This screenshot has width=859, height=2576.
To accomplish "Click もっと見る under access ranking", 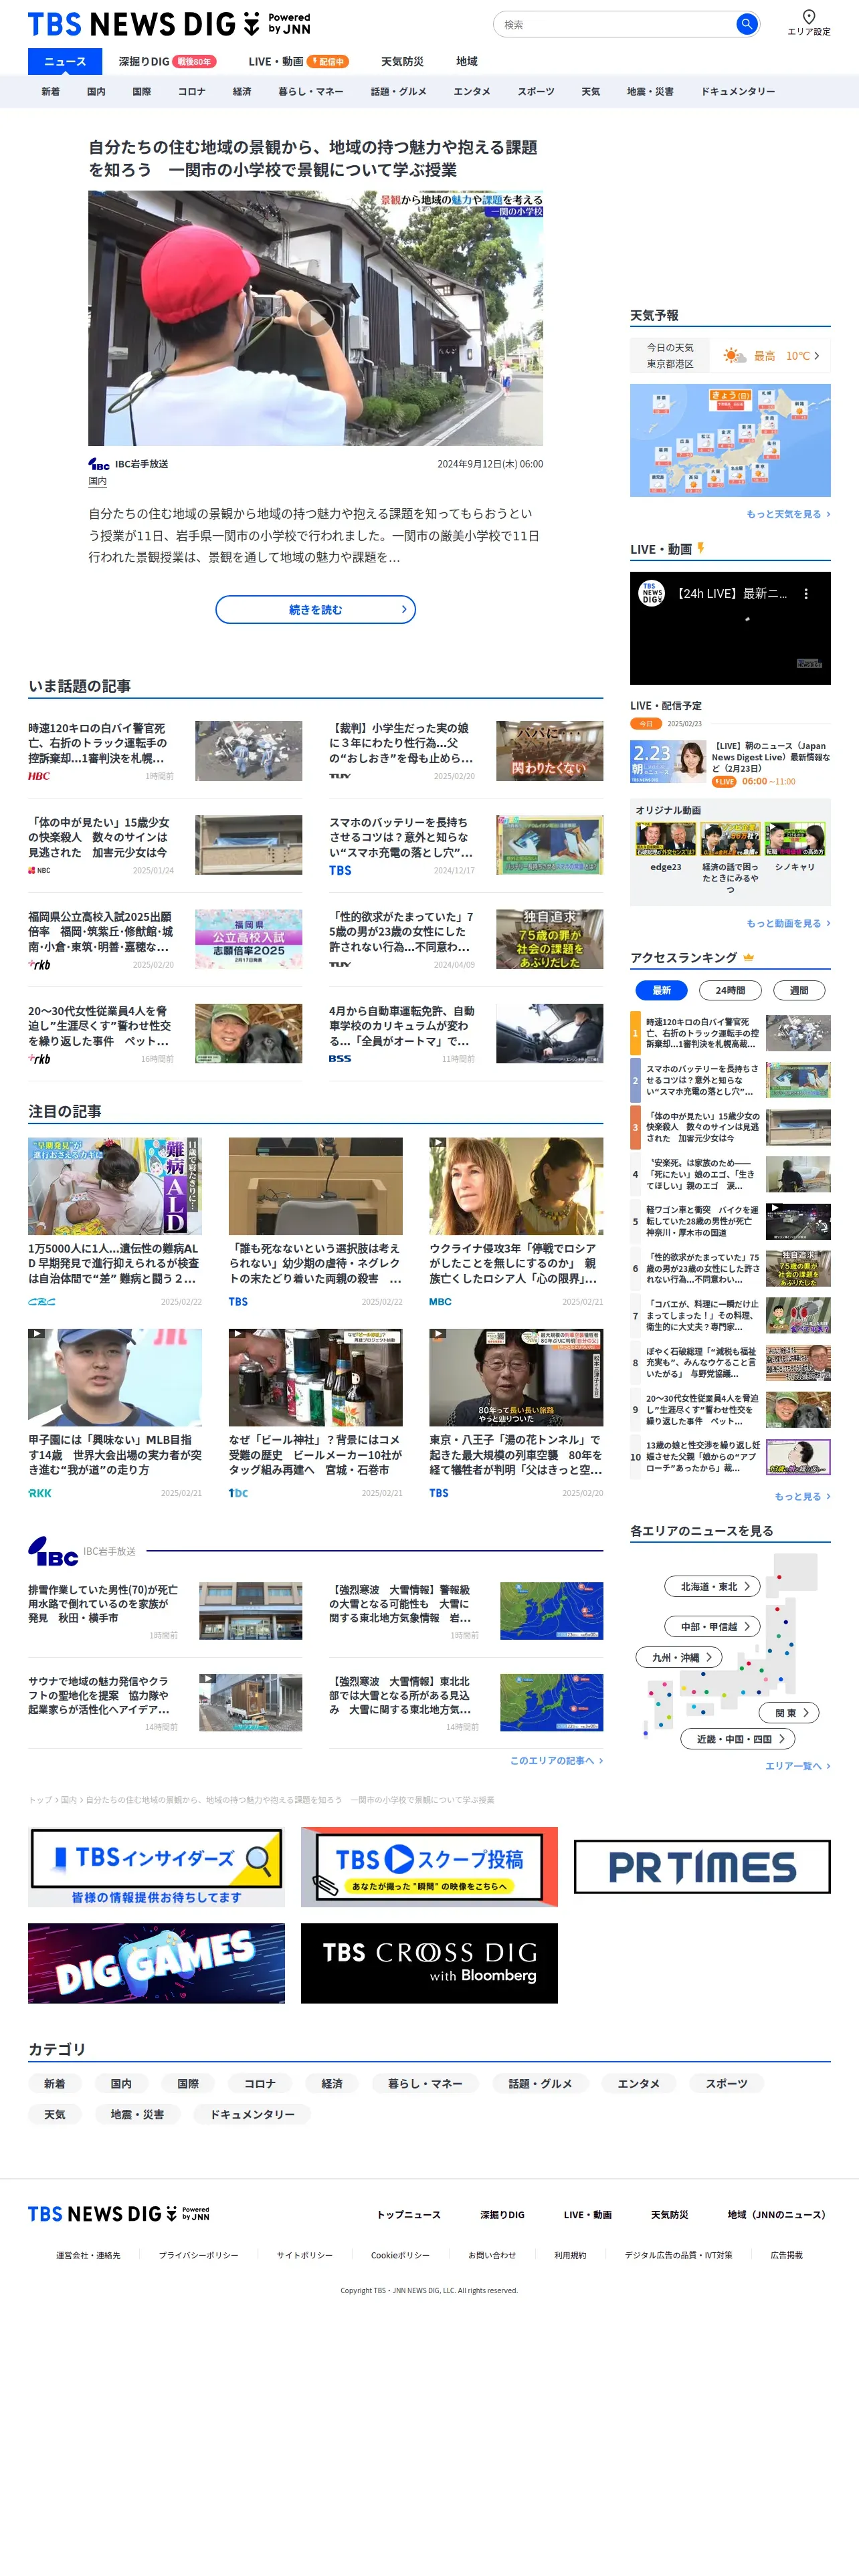I will click(x=802, y=1496).
